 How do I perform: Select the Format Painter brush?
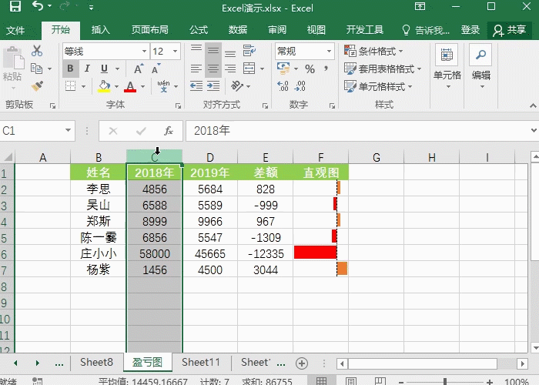click(x=37, y=86)
